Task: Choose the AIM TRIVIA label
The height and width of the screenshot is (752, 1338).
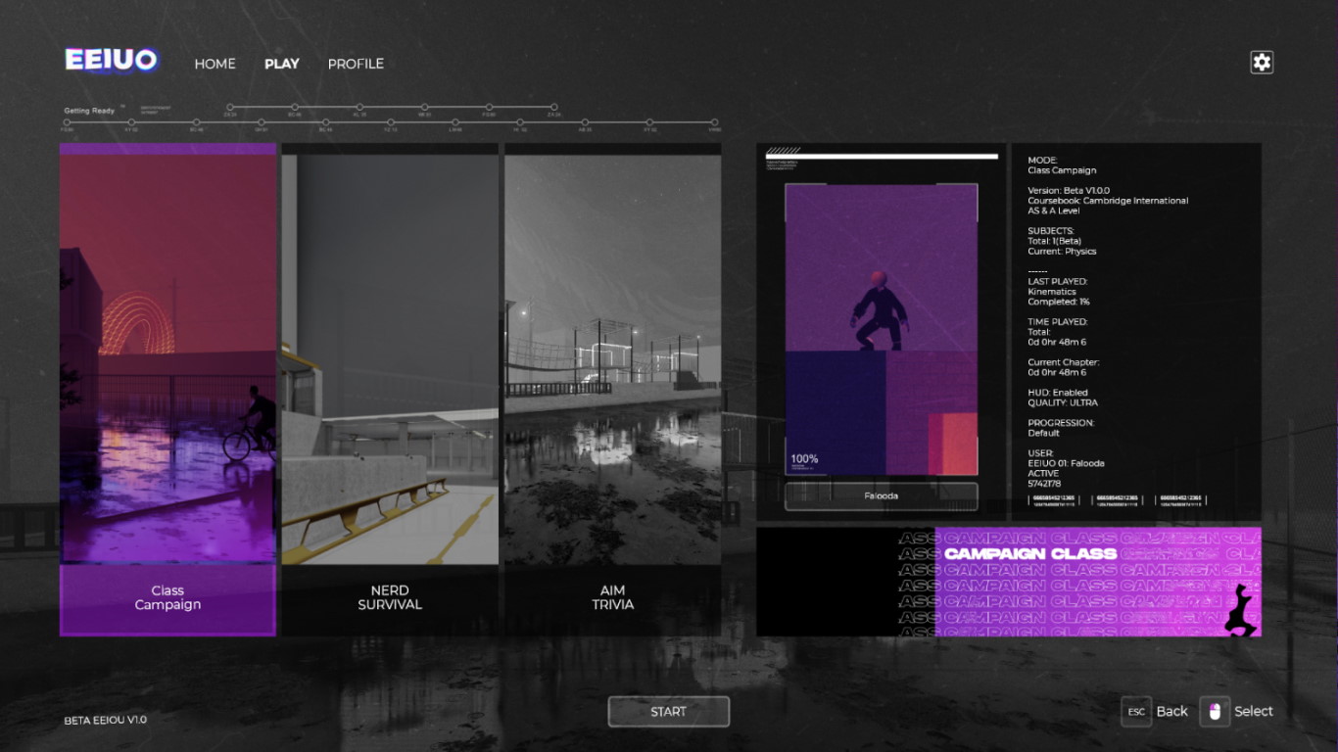Action: pos(612,598)
